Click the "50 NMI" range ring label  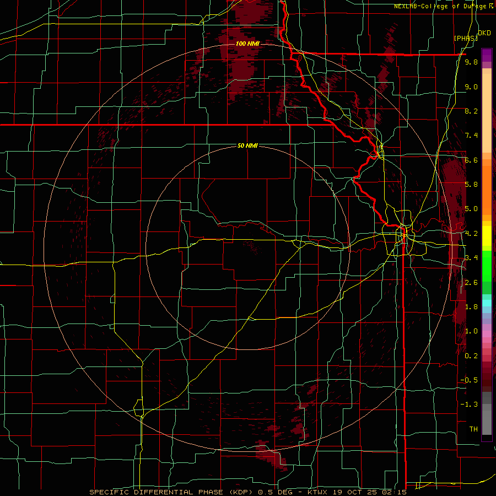click(x=247, y=145)
